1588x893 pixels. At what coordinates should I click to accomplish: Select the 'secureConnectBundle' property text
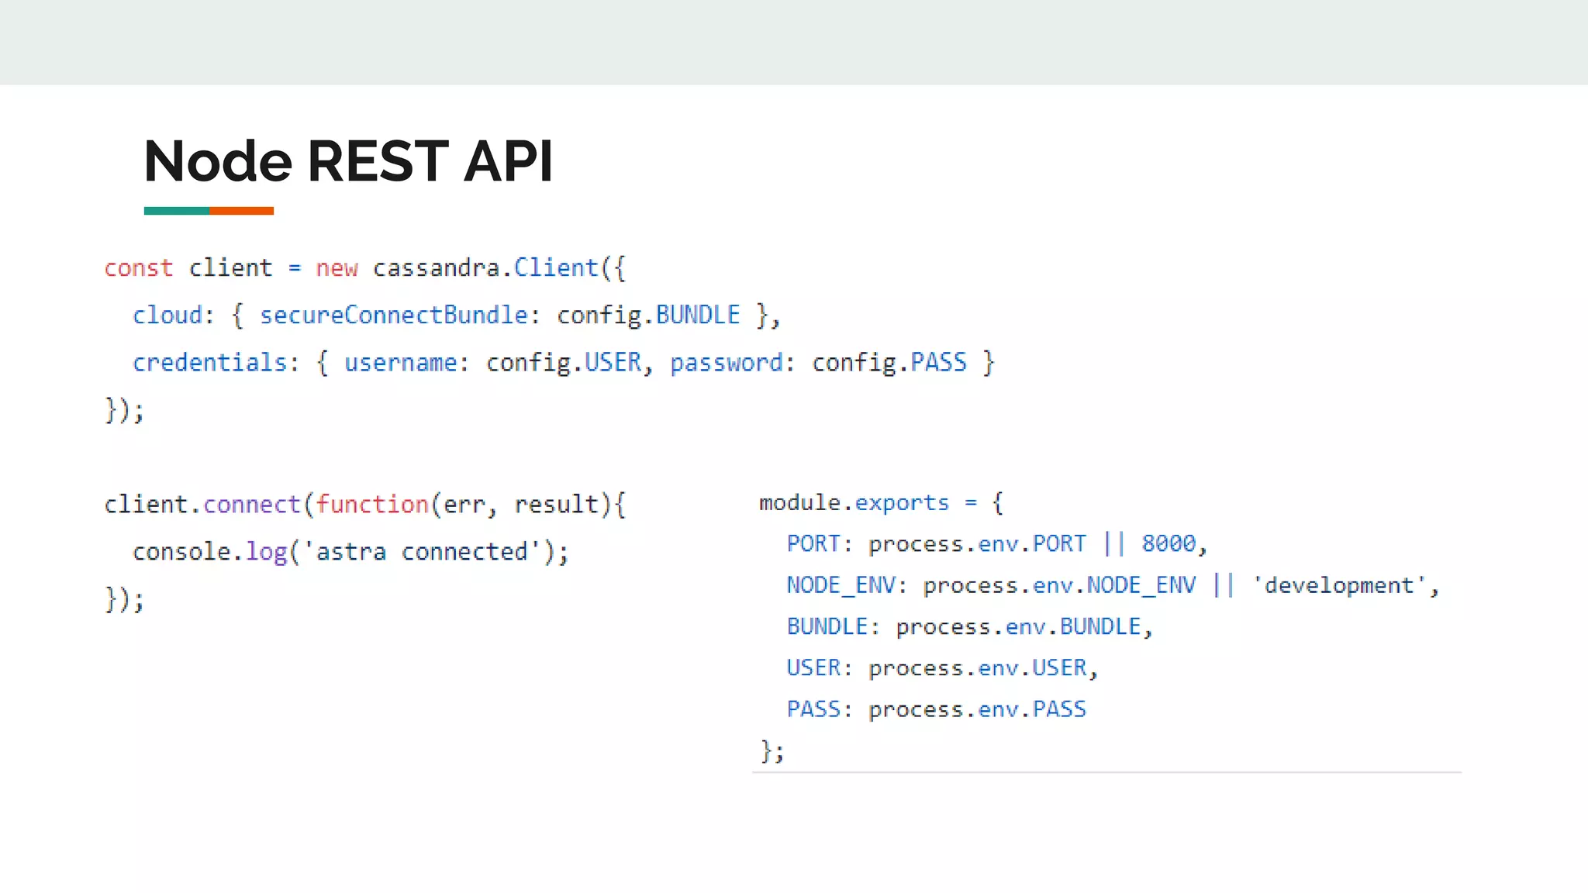393,315
